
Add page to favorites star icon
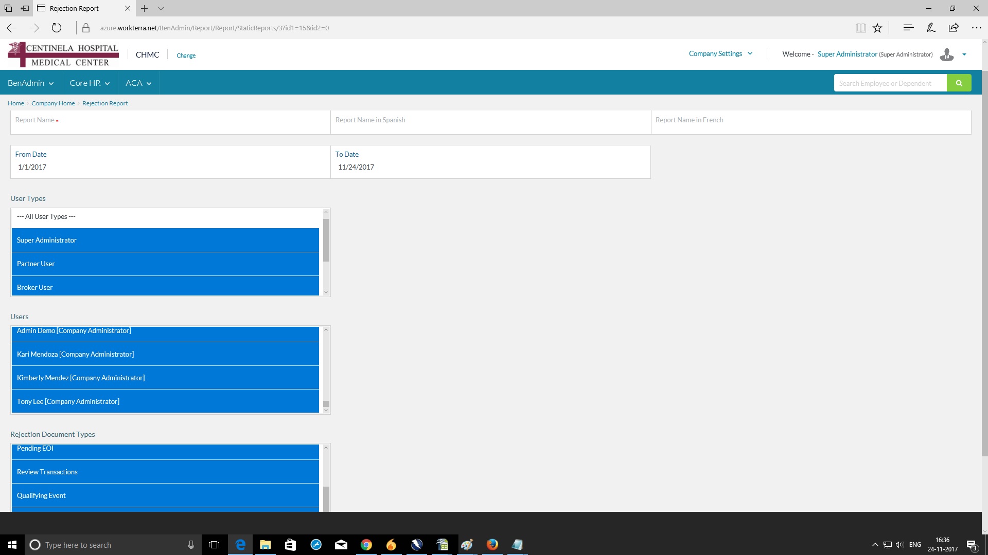tap(877, 28)
